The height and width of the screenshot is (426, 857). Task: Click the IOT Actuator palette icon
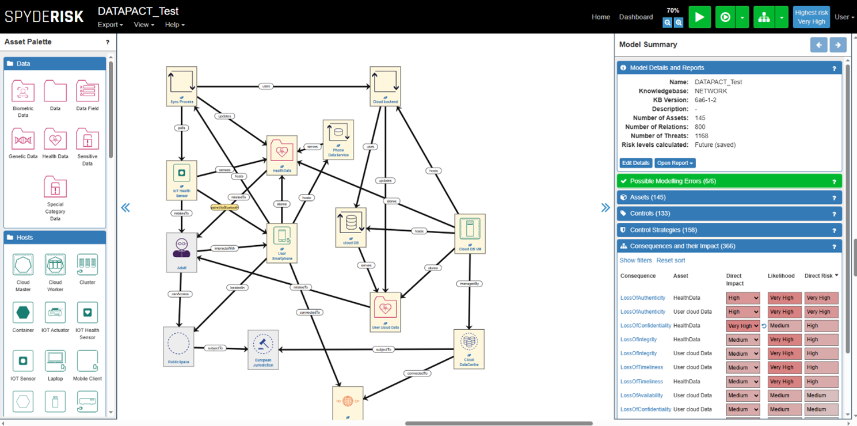click(55, 313)
